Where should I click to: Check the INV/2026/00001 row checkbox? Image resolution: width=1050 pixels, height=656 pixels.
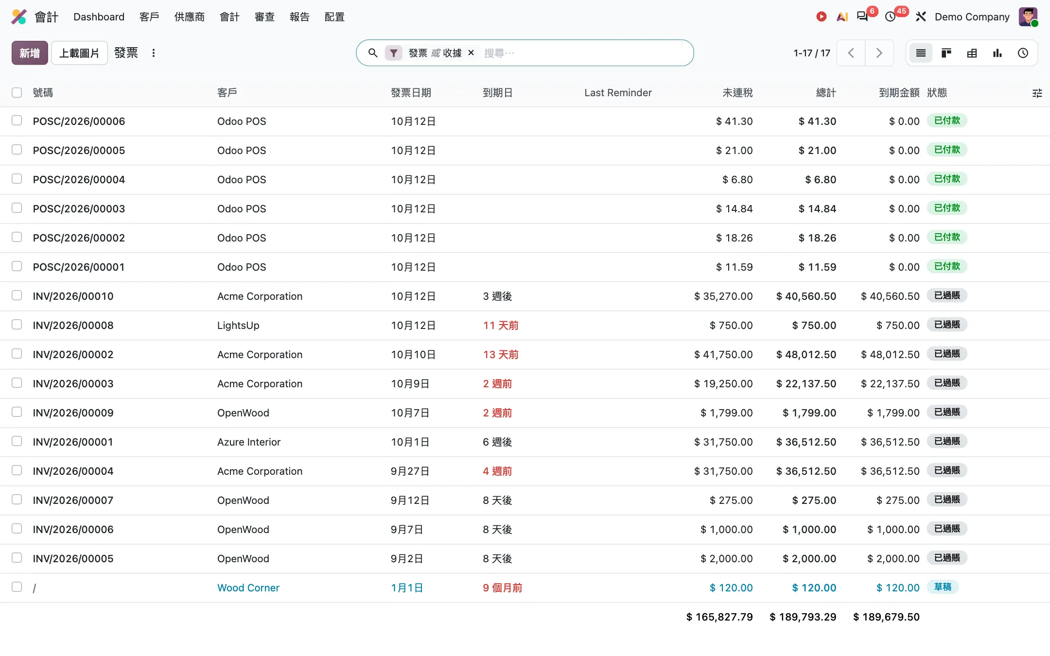pyautogui.click(x=17, y=441)
